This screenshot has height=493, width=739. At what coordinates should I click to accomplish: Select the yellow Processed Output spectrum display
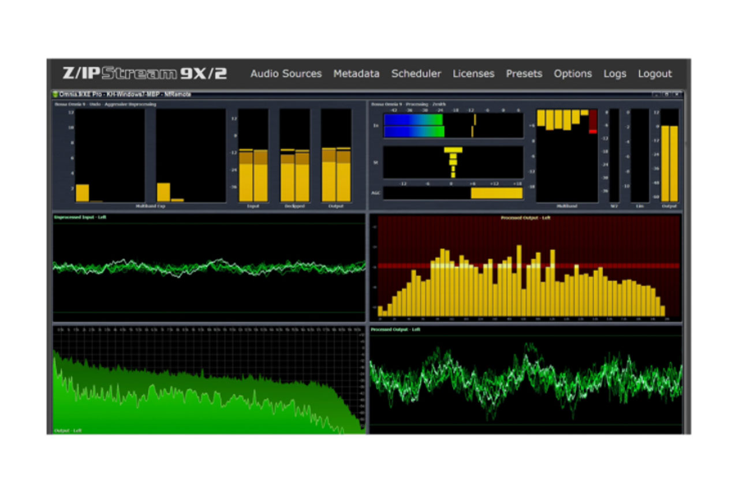525,268
